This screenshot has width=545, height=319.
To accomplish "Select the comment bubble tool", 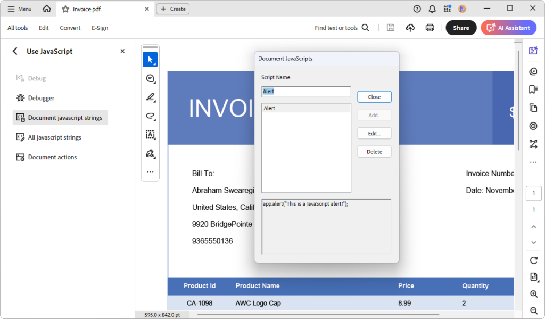I will pyautogui.click(x=150, y=79).
